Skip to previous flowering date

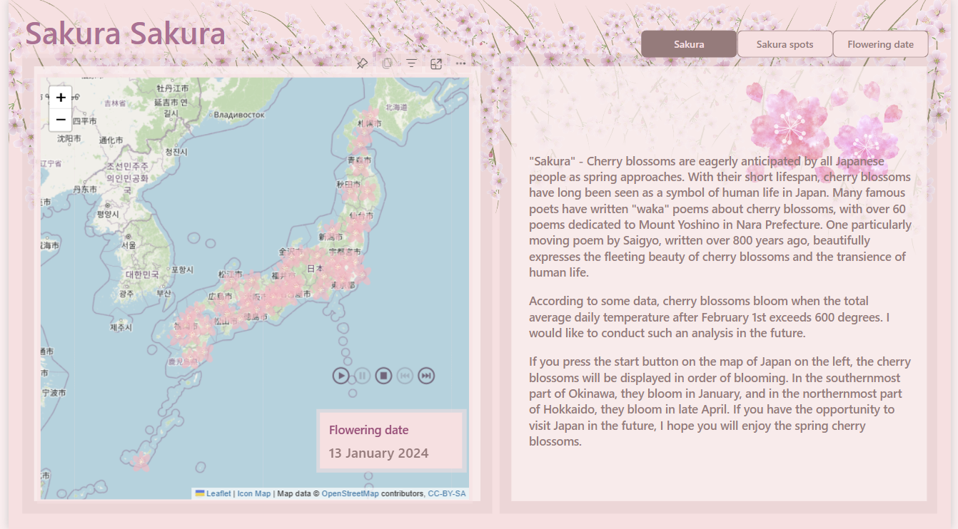tap(405, 376)
